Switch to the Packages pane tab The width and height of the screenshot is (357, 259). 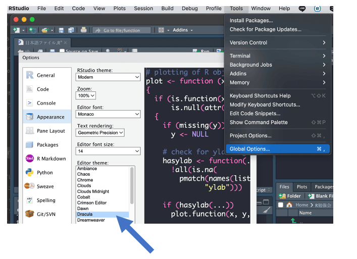coord(323,187)
